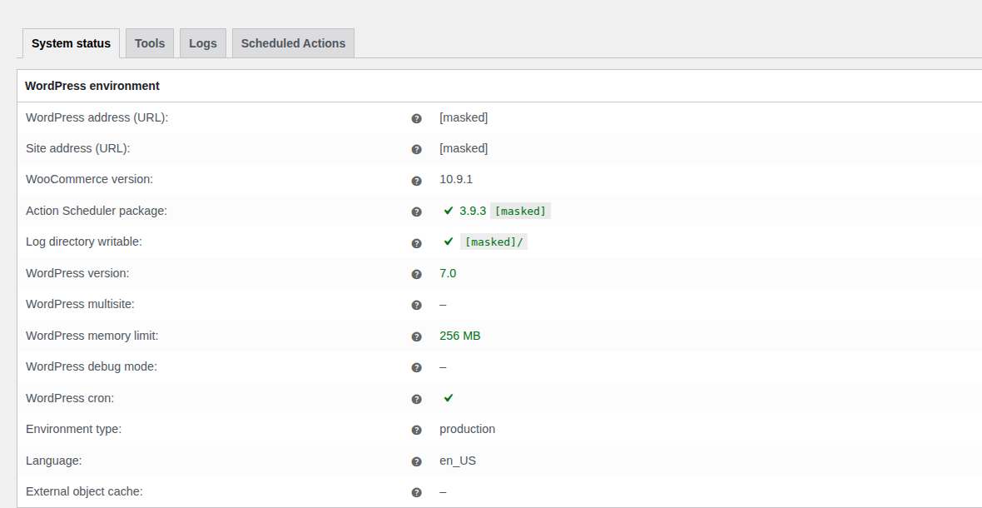Click the memory limit value 256 MB
The width and height of the screenshot is (982, 508).
459,336
